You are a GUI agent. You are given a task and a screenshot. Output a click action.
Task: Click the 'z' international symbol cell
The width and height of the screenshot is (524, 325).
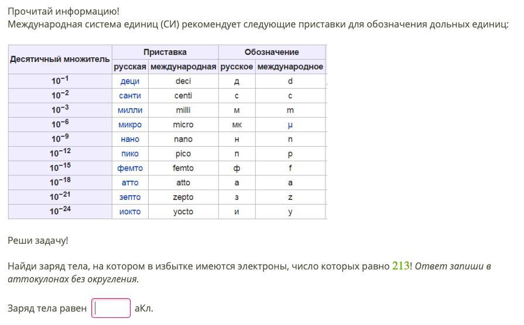pos(290,197)
